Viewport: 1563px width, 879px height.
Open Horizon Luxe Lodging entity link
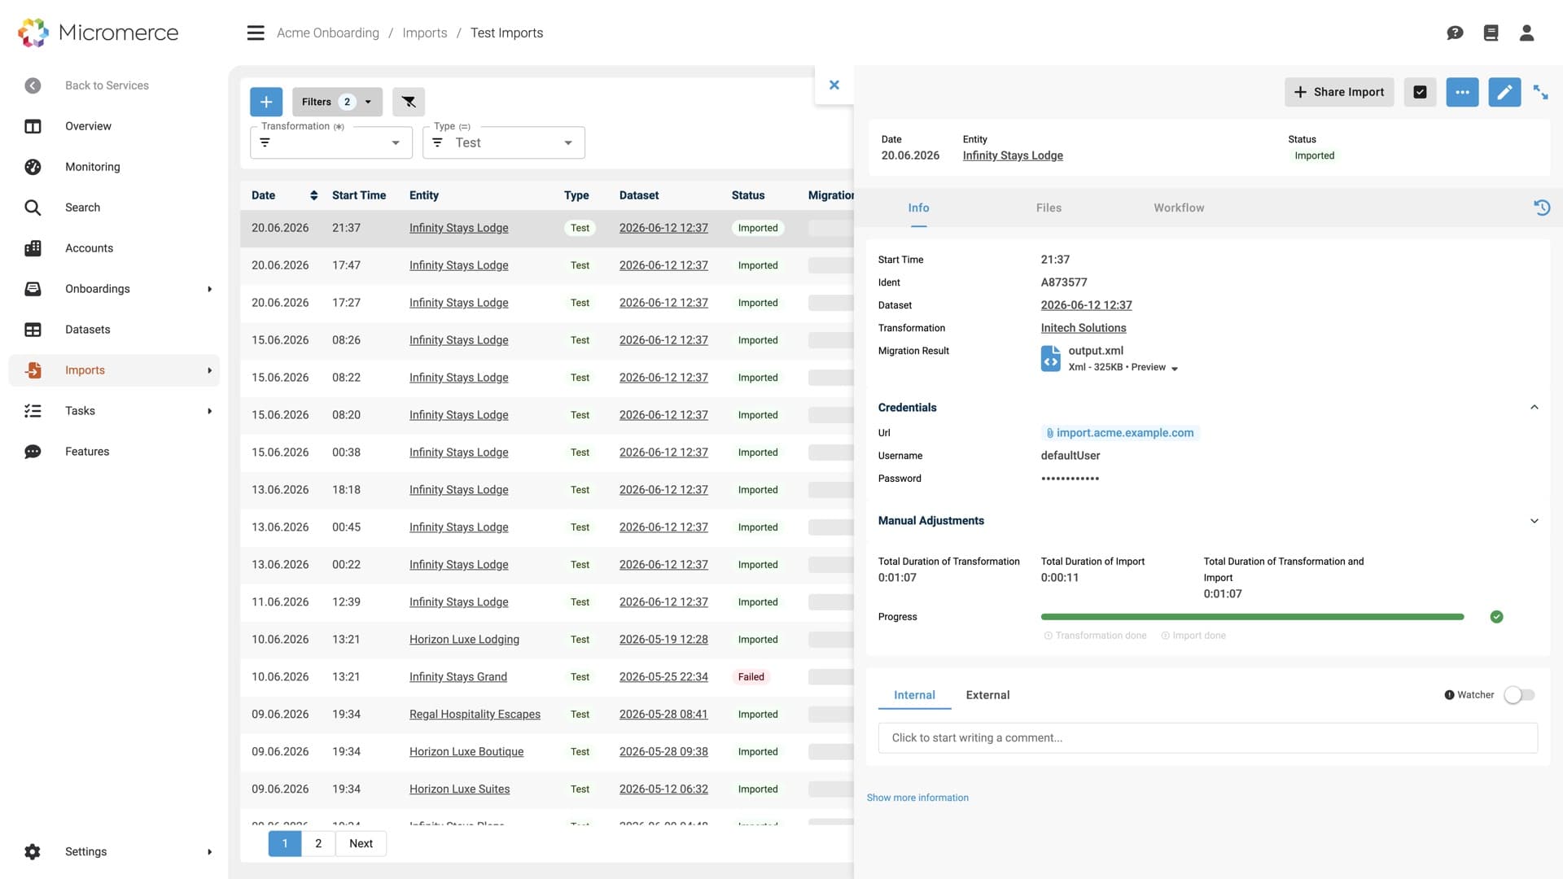pos(464,640)
